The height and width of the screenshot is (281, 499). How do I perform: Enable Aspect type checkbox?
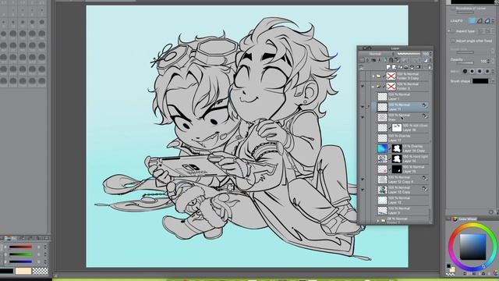[452, 31]
